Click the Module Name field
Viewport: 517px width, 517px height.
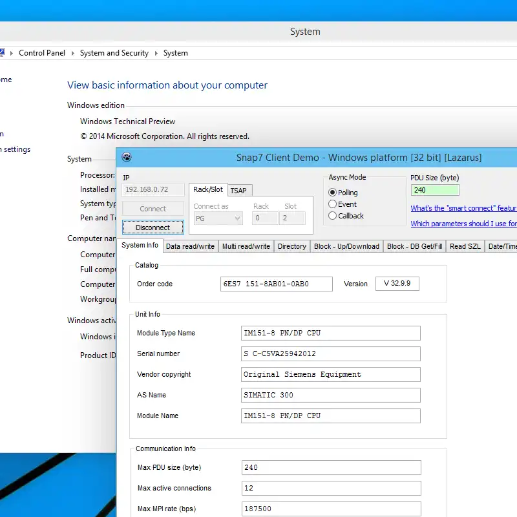point(331,416)
